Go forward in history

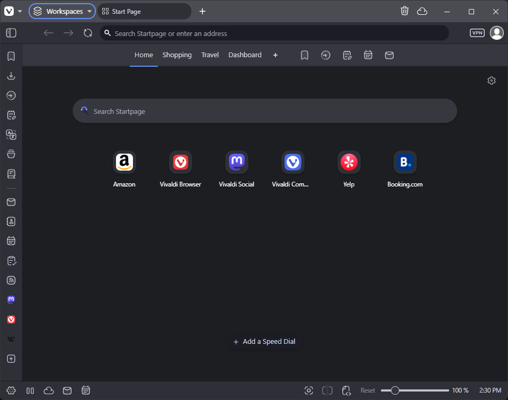68,33
